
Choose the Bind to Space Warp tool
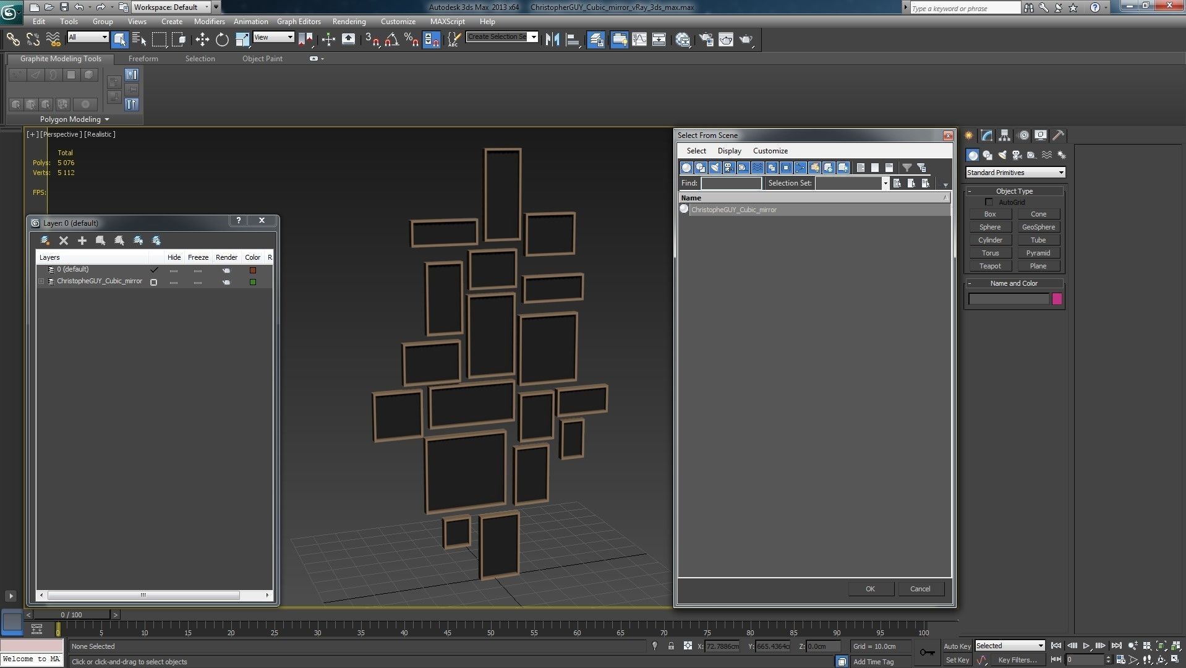[53, 40]
